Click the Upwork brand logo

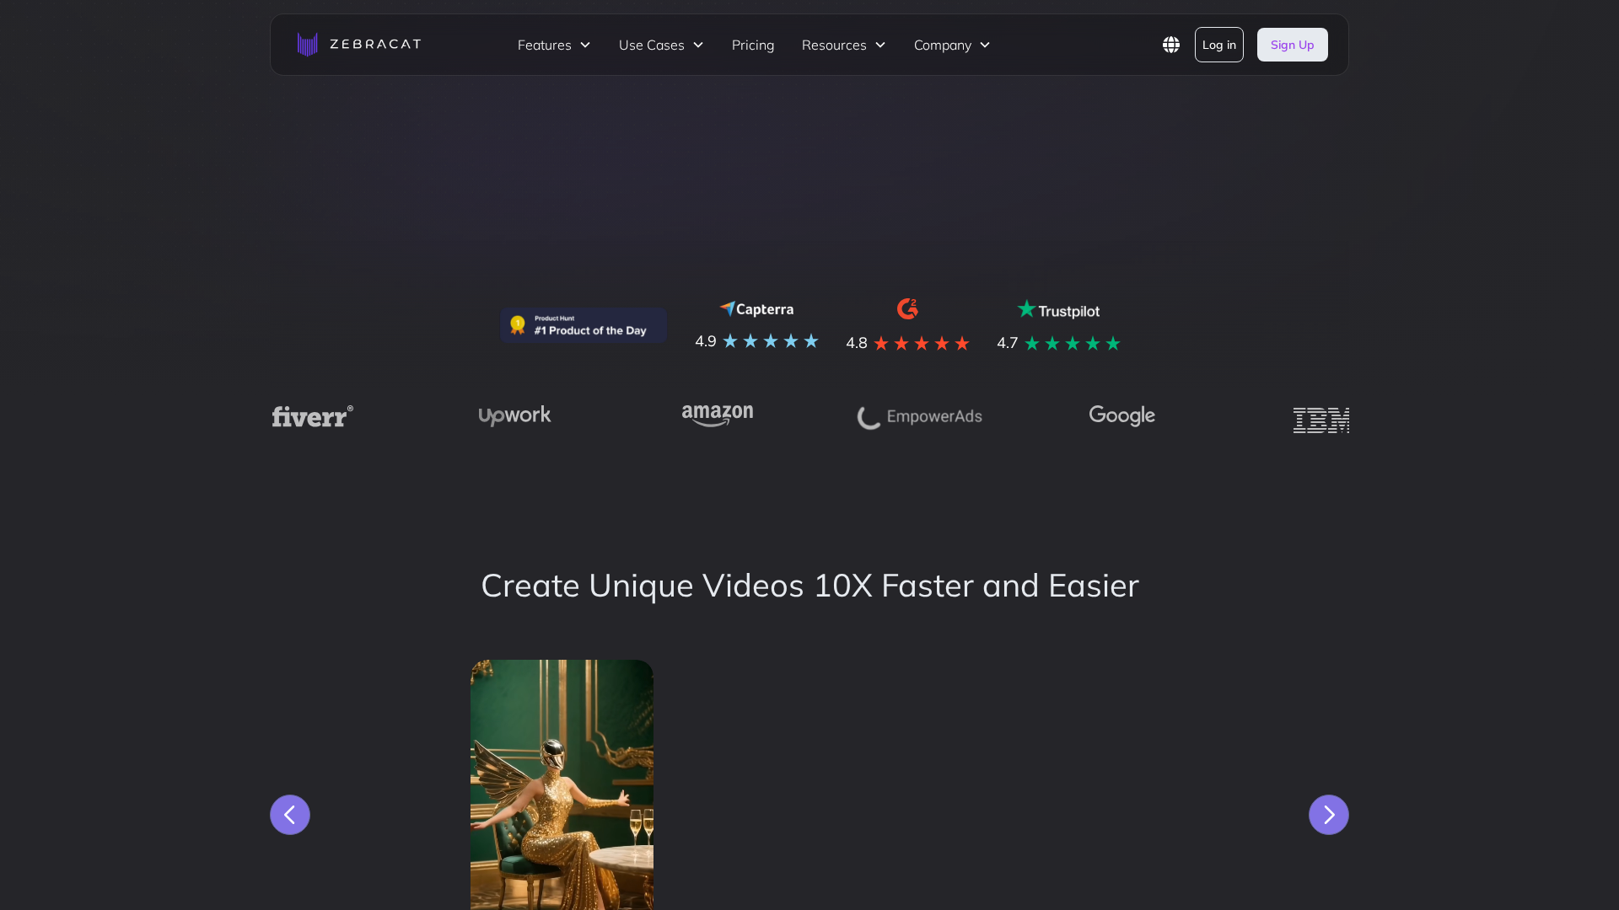[x=514, y=415]
